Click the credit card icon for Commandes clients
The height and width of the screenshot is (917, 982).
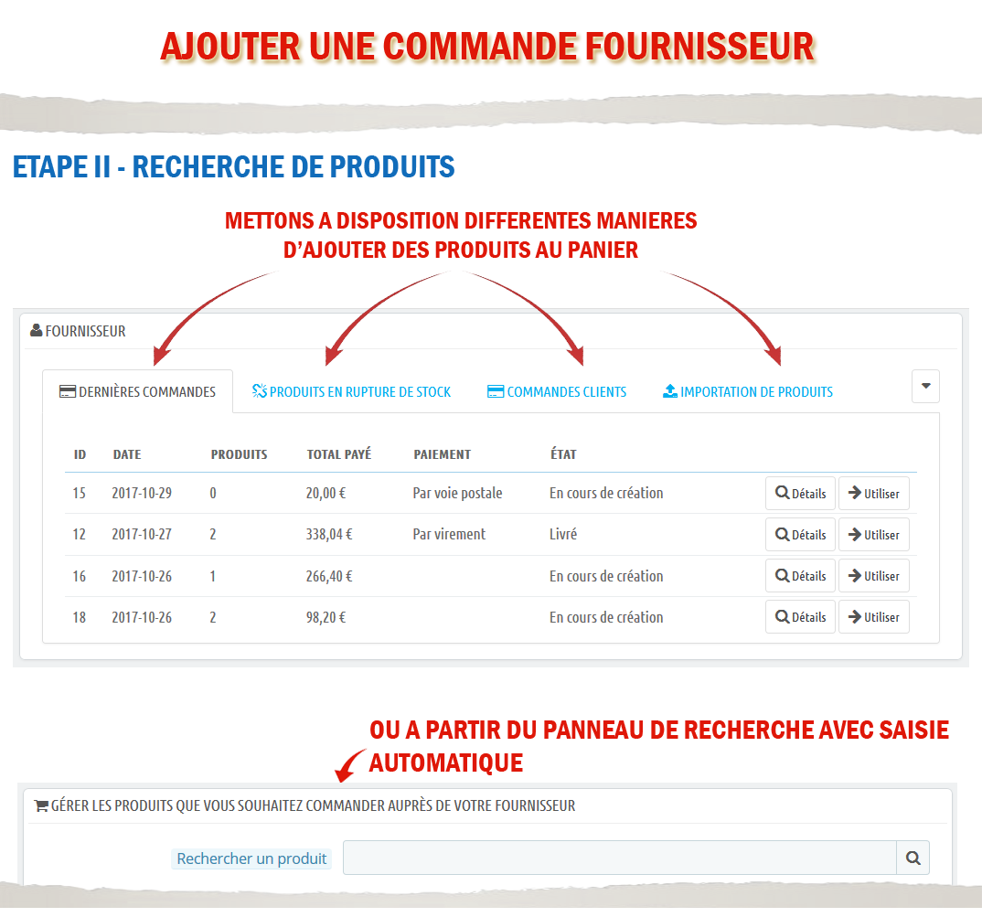tap(496, 391)
